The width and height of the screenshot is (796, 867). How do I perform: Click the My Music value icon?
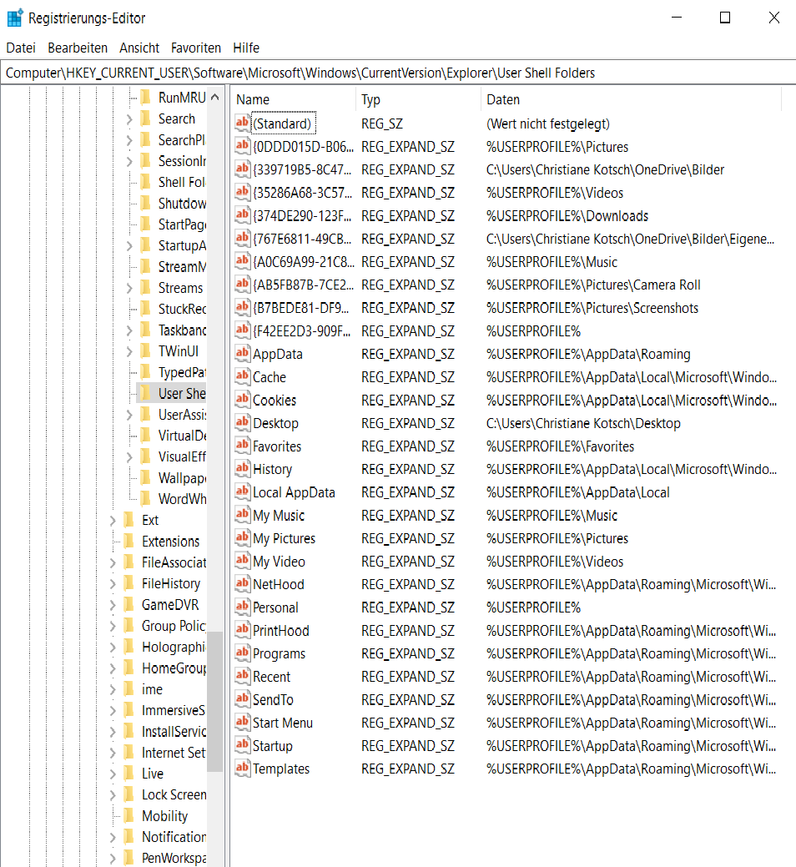coord(242,514)
